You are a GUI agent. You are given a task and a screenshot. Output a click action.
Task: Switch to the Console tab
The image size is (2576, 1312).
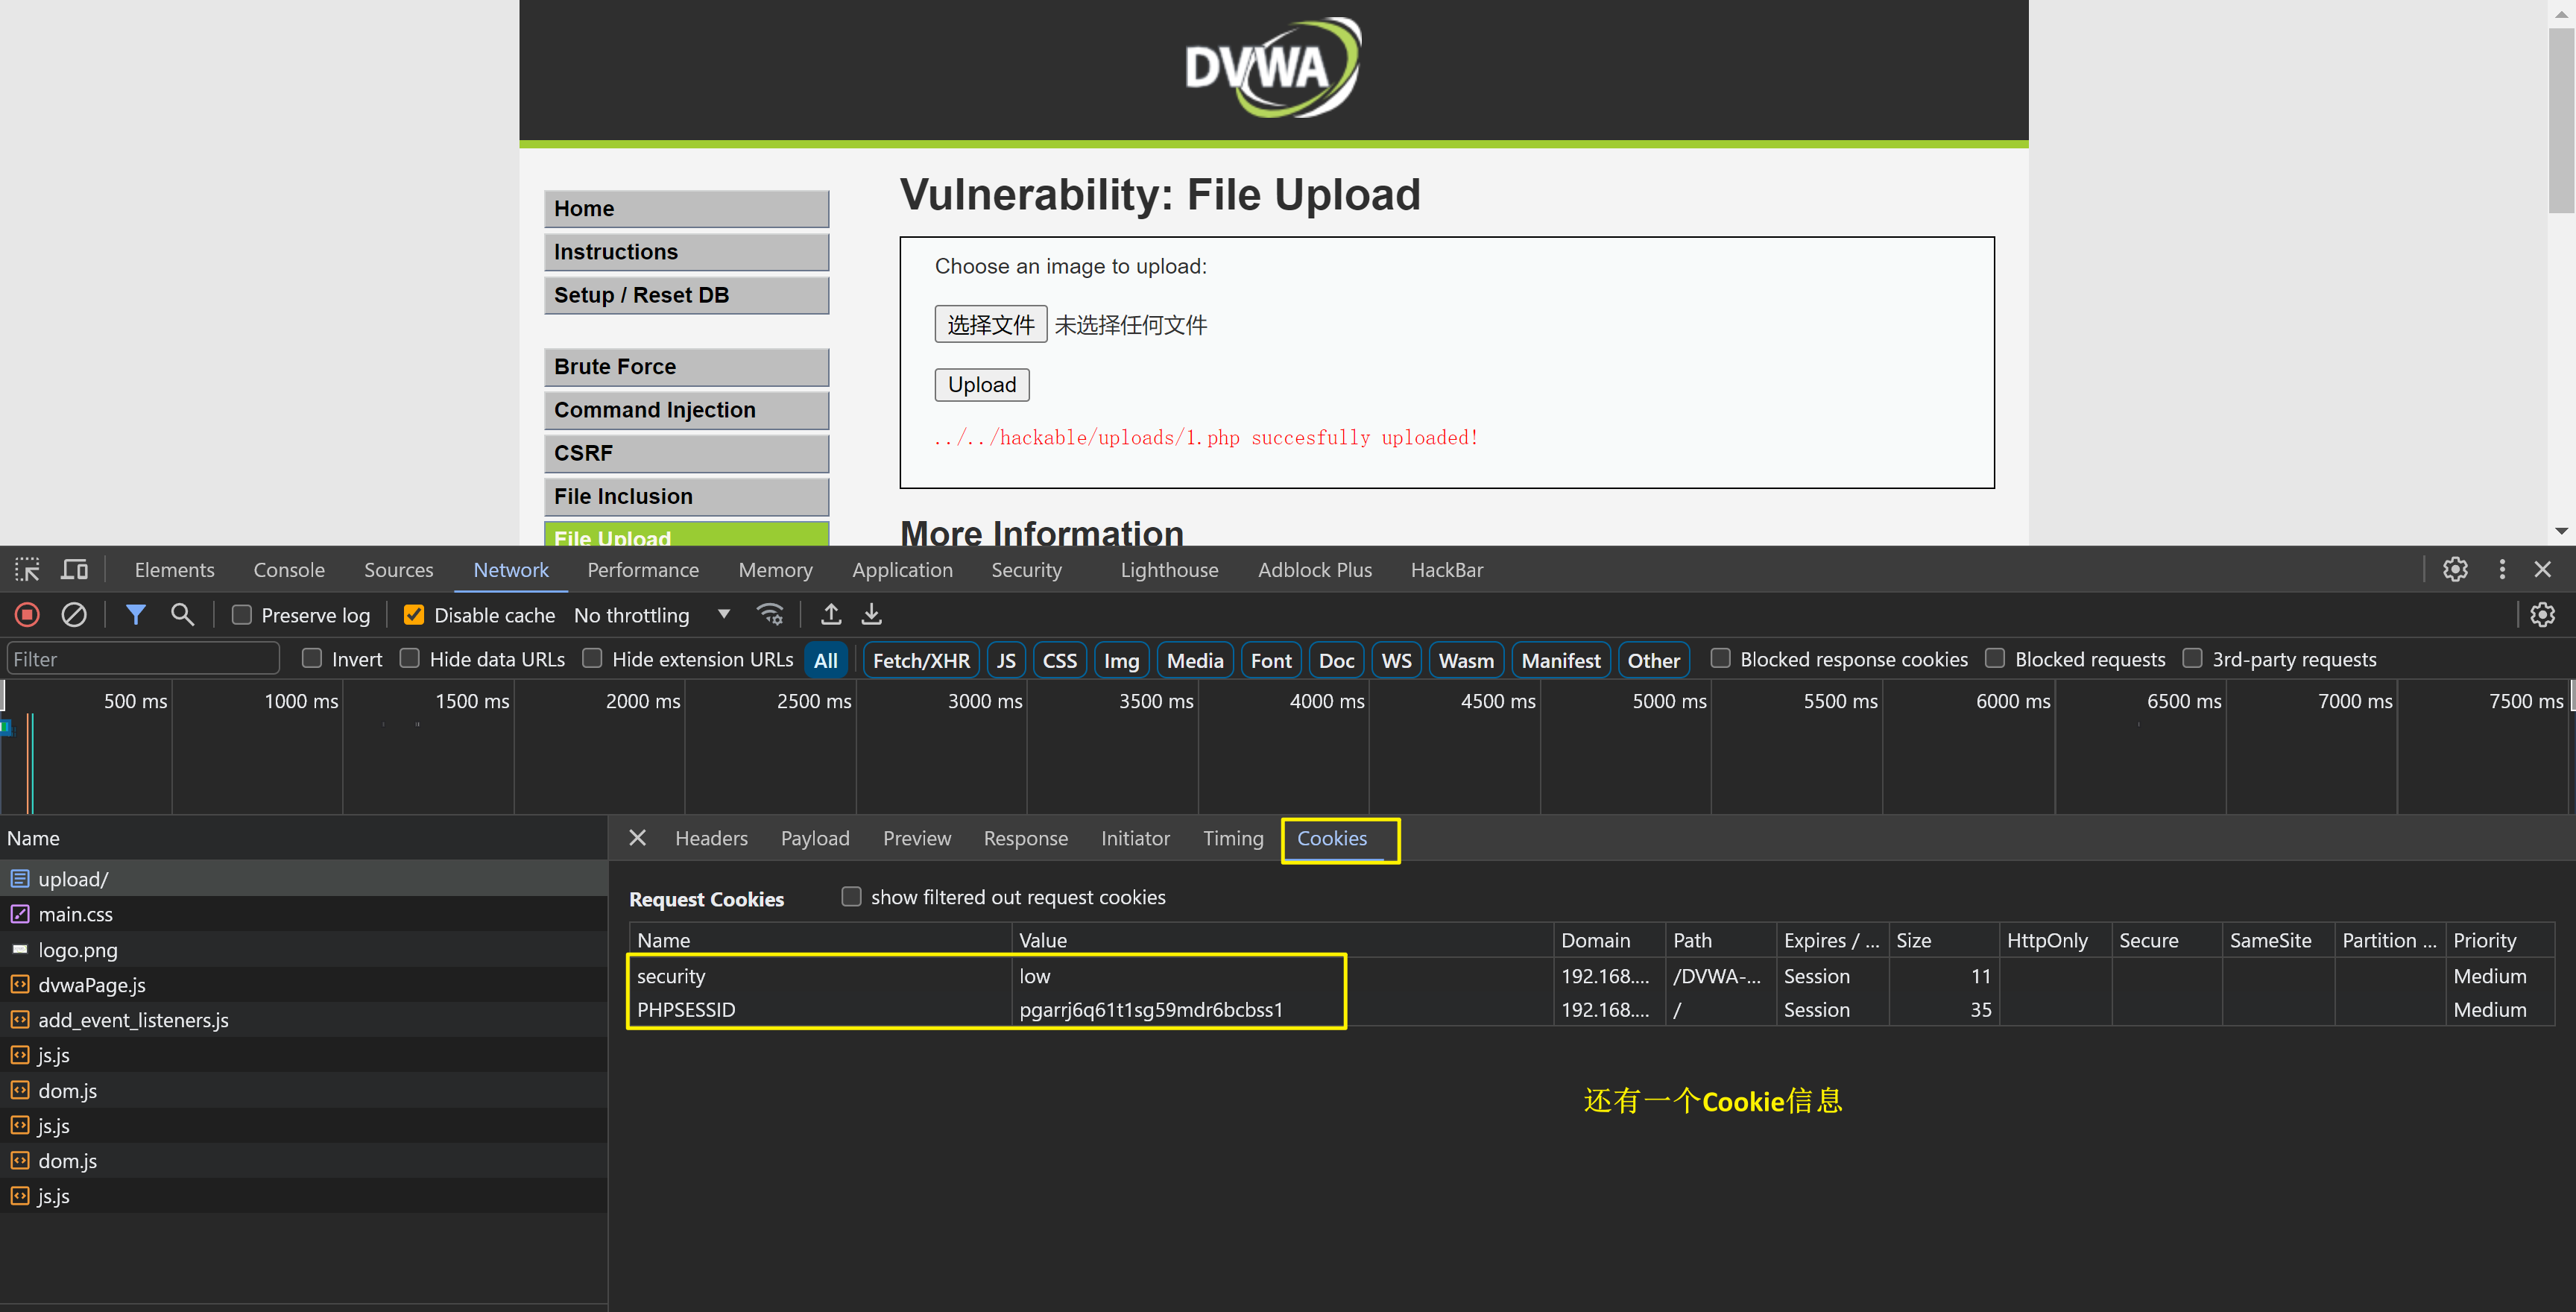[x=288, y=569]
